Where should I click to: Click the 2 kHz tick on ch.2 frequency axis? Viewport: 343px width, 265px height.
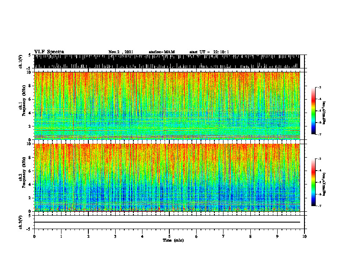[30, 198]
